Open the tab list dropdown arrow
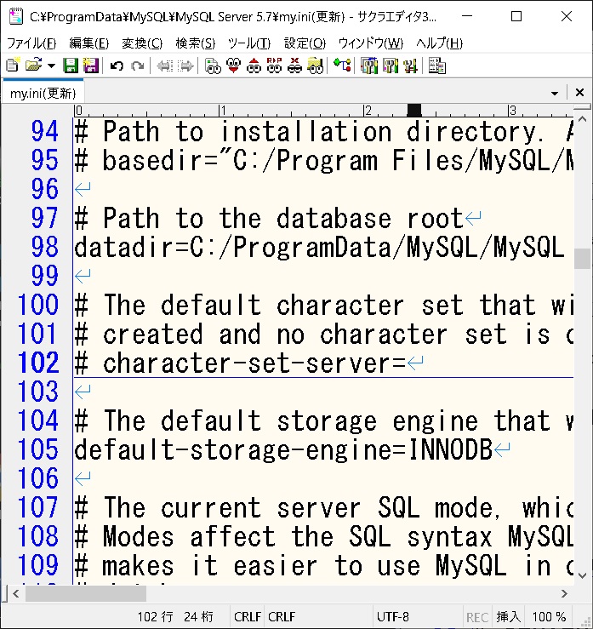The width and height of the screenshot is (593, 629). [x=555, y=93]
